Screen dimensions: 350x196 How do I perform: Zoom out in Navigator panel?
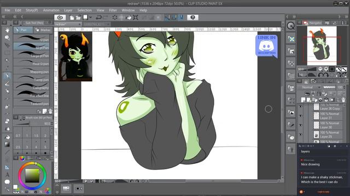pyautogui.click(x=320, y=69)
